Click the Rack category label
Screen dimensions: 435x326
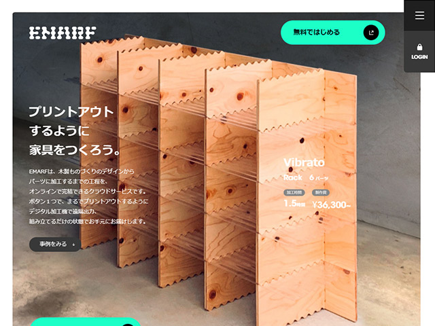click(x=293, y=177)
